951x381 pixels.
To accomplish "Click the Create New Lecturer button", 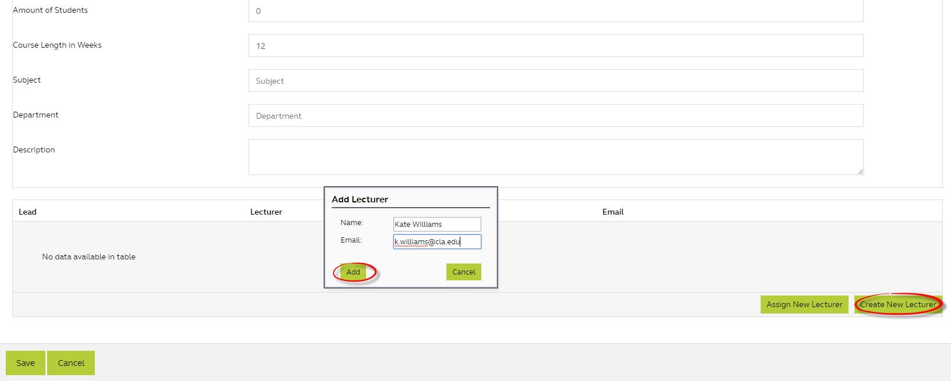I will tap(897, 304).
